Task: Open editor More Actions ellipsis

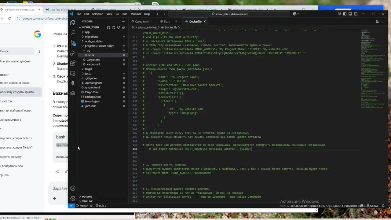Action: [383, 21]
